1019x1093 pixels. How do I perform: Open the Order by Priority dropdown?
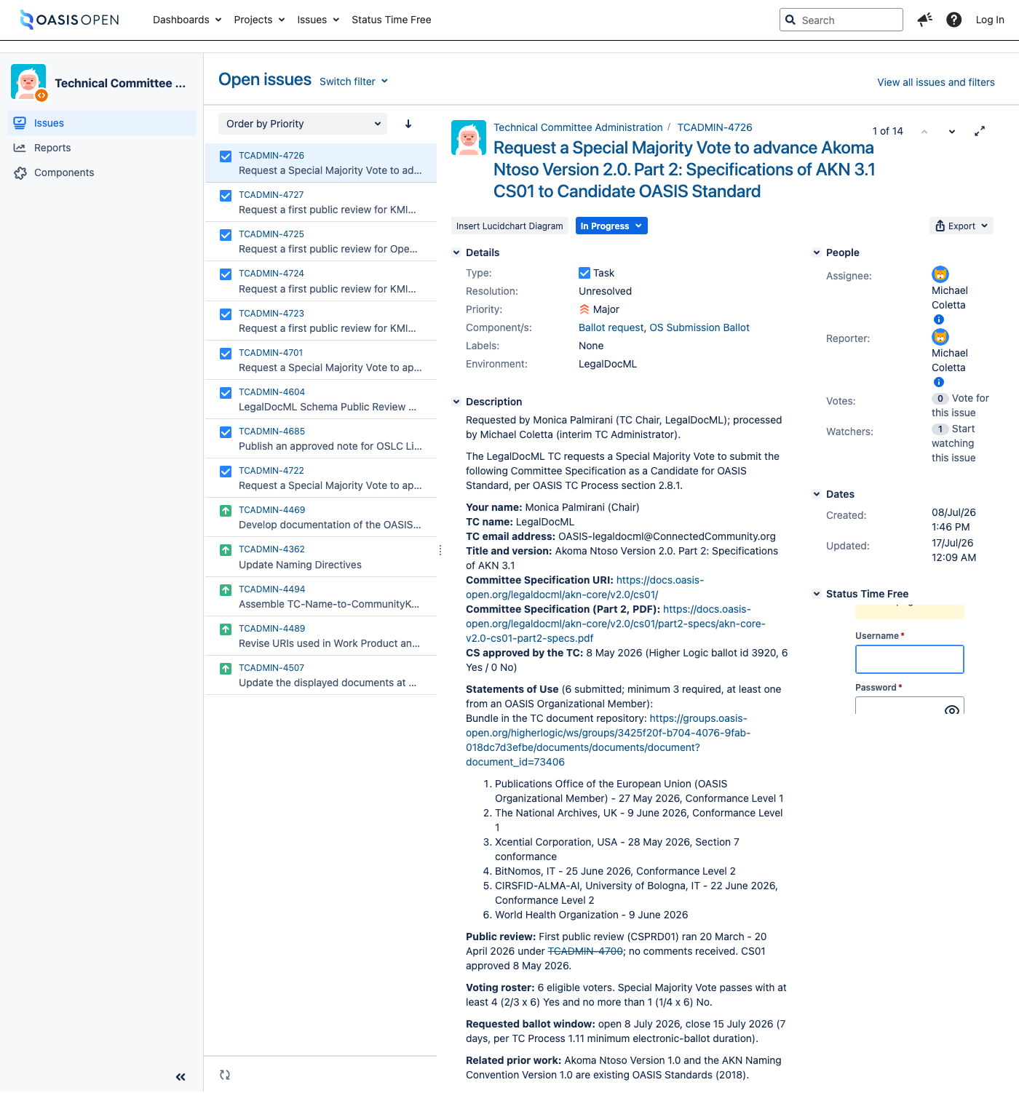click(303, 124)
